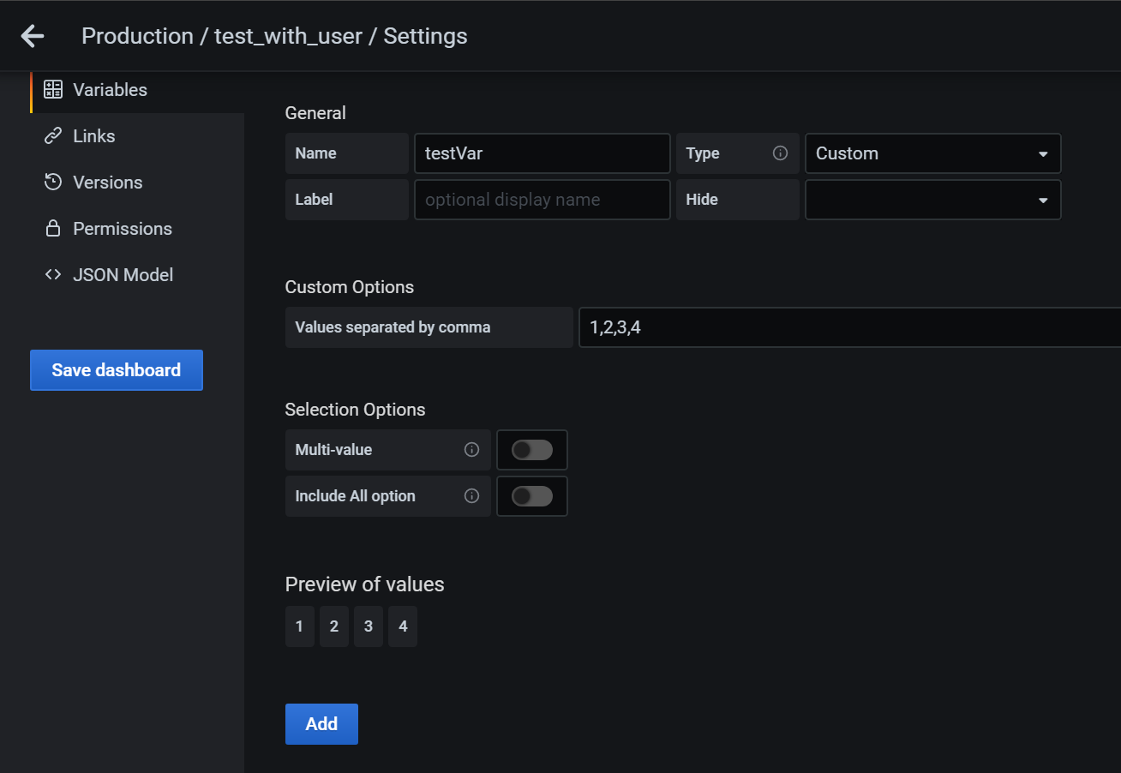1121x773 pixels.
Task: Expand the Custom type selector chevron
Action: [x=1044, y=153]
